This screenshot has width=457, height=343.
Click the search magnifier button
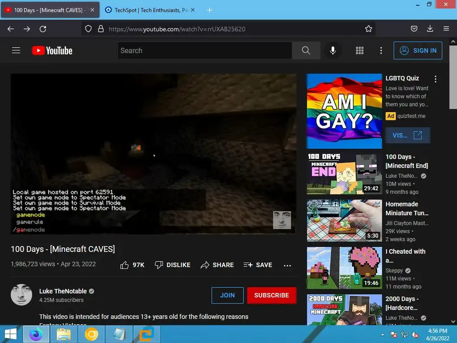click(306, 50)
